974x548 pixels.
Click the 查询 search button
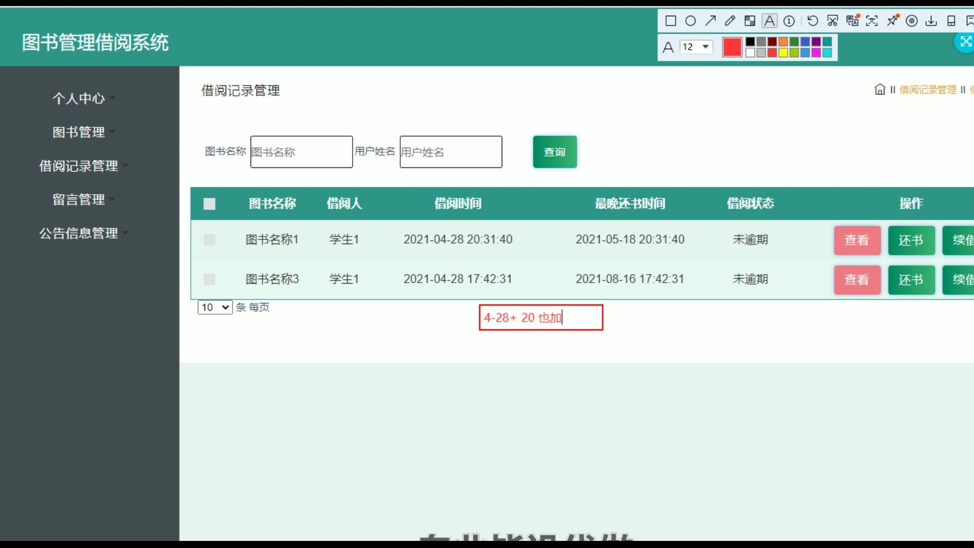click(x=554, y=152)
